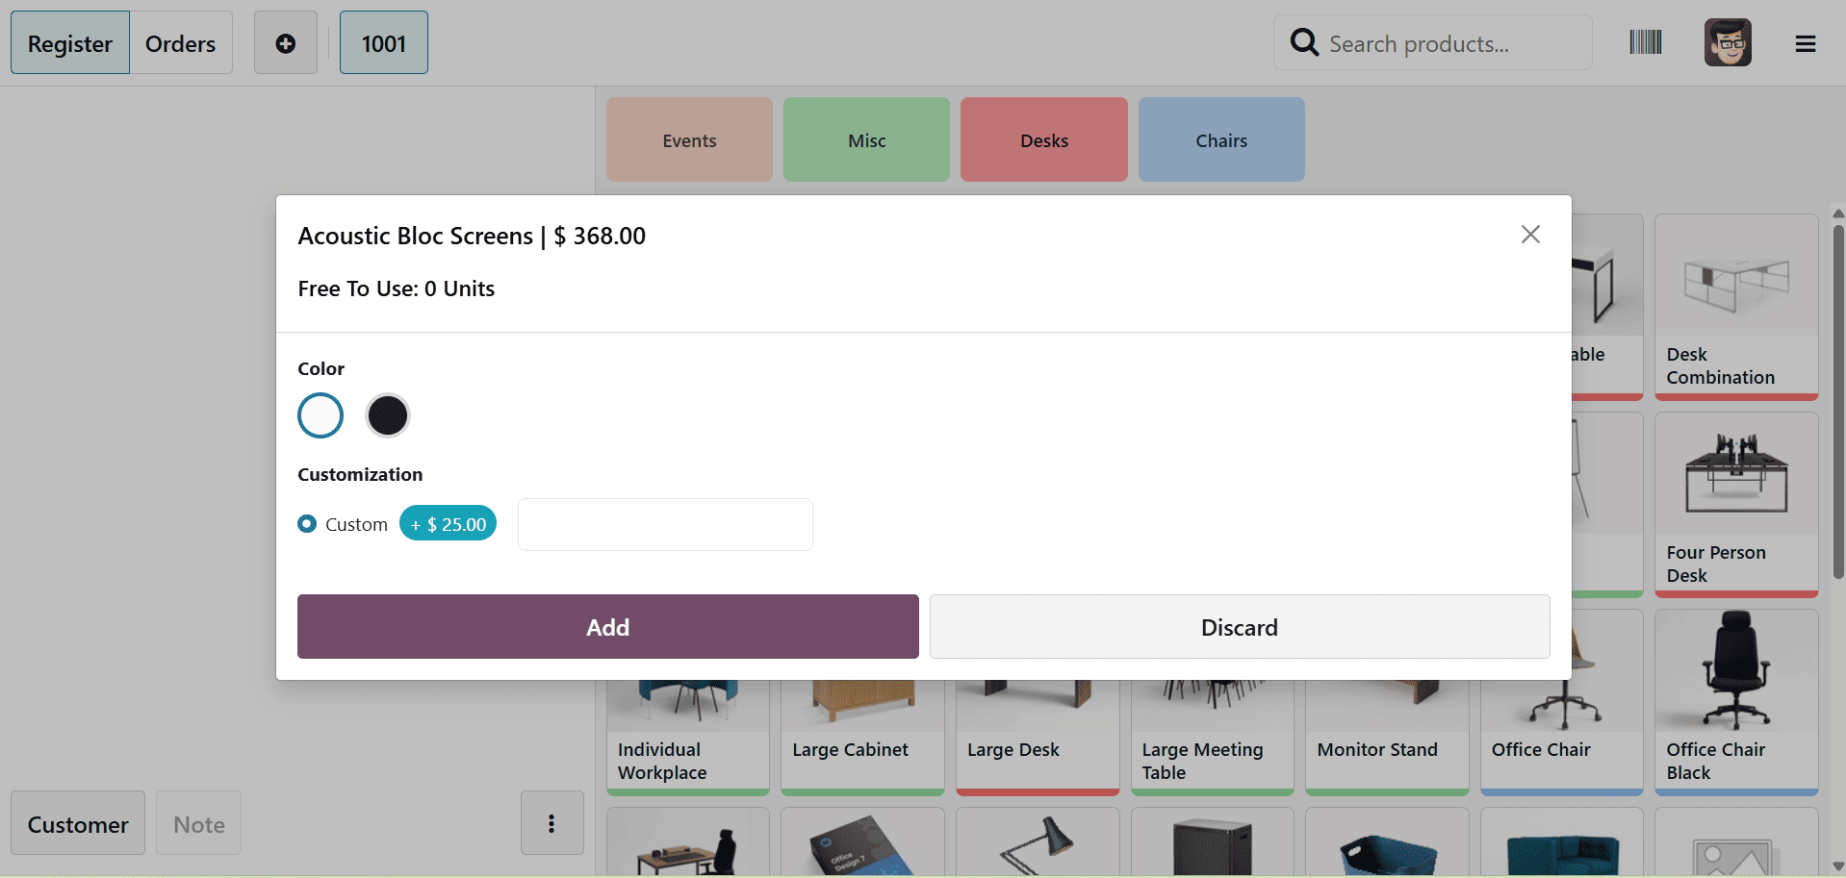Select the Desk Combination product
Viewport: 1846px width, 878px height.
1736,307
